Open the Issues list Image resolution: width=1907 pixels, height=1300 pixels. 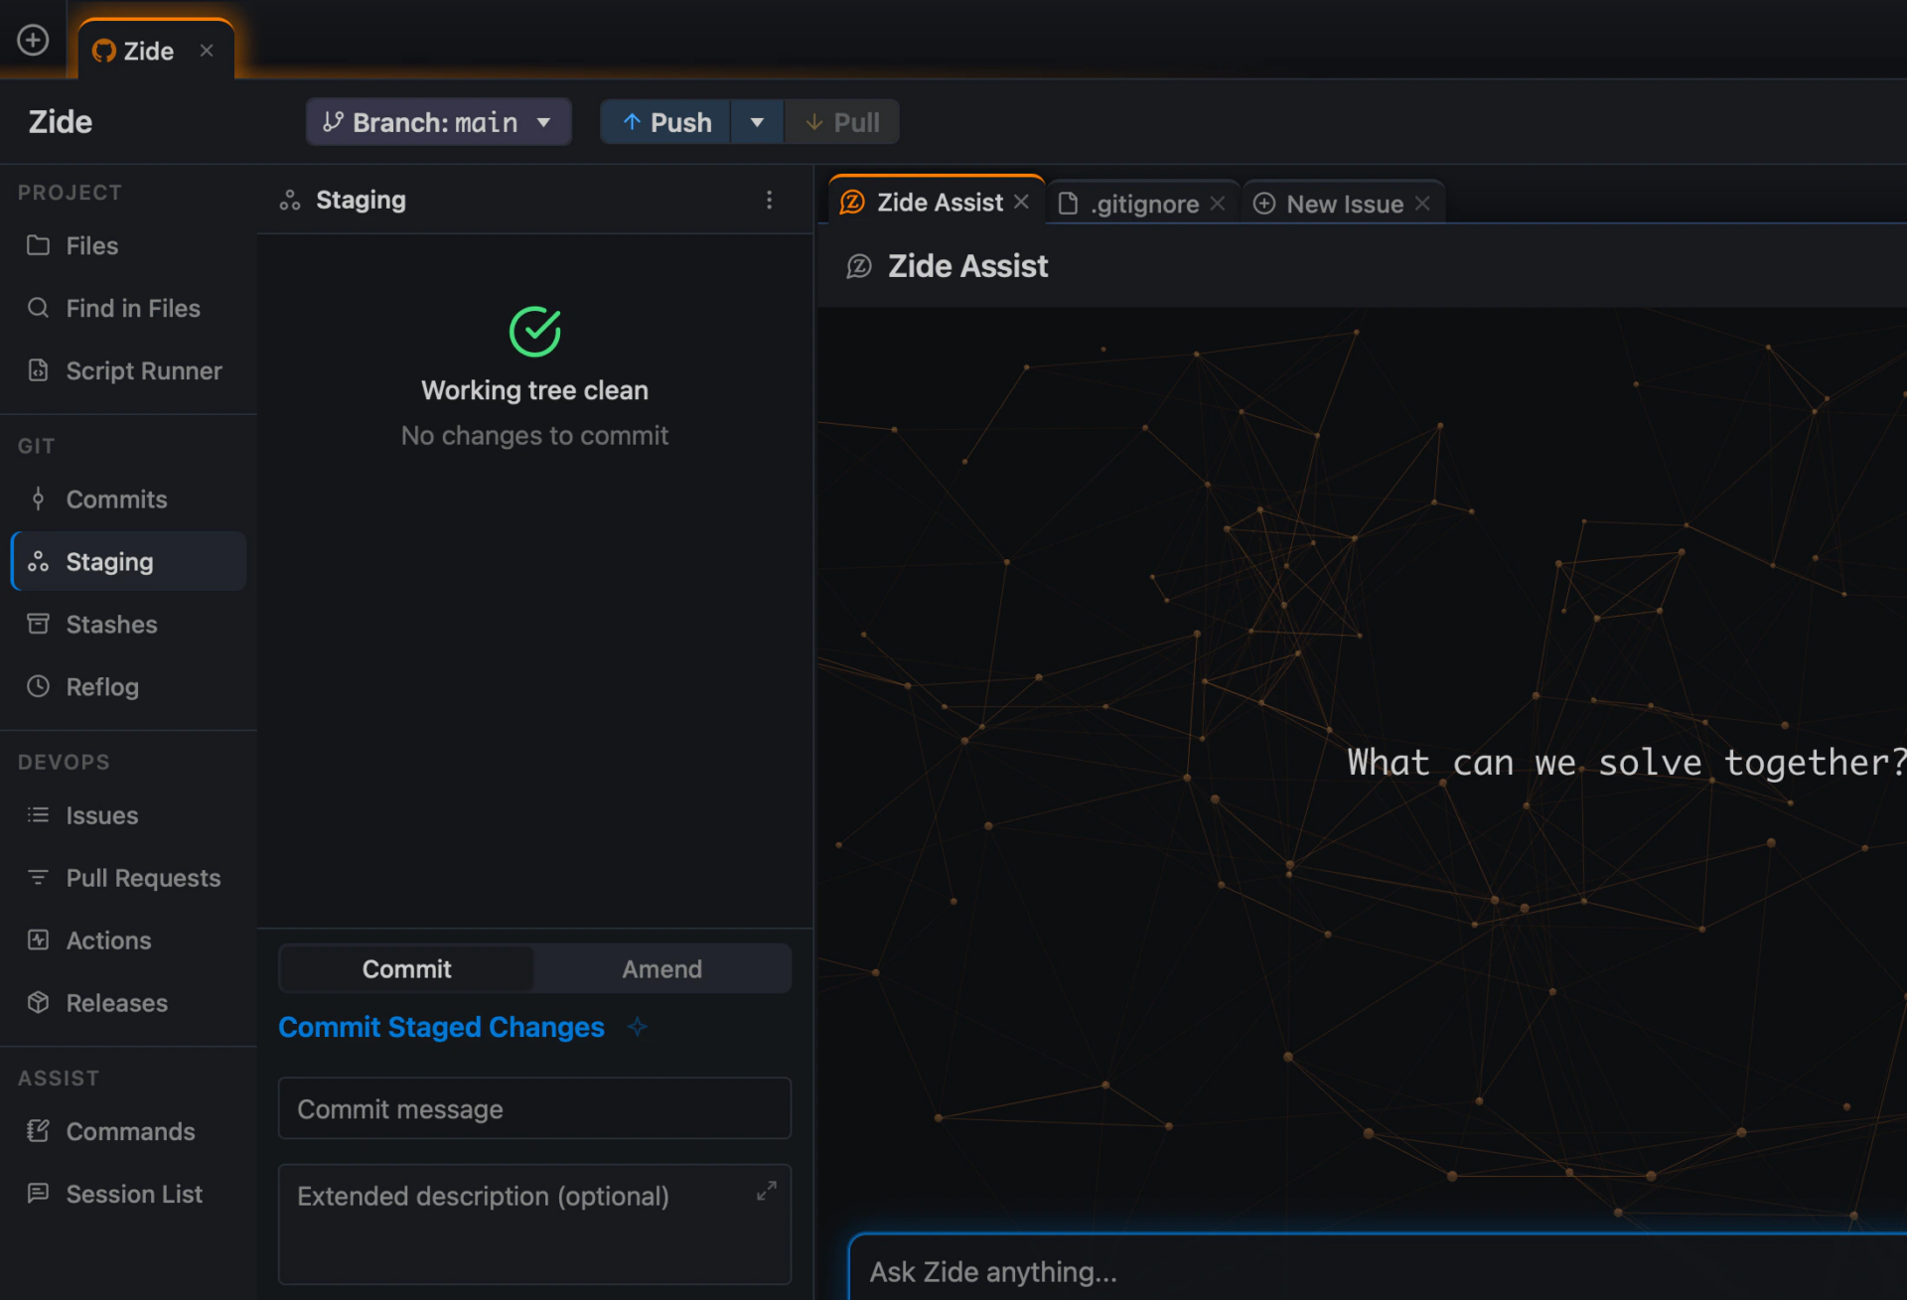tap(128, 814)
